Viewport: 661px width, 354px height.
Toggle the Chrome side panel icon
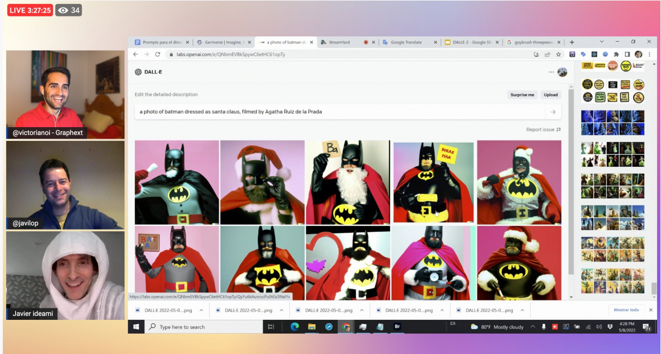coord(627,55)
